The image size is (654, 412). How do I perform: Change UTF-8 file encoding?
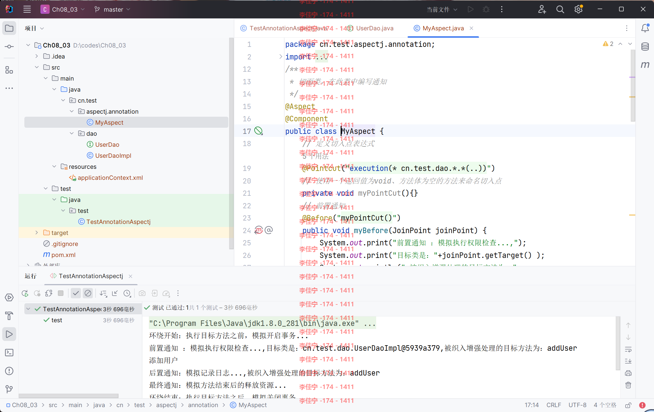577,405
